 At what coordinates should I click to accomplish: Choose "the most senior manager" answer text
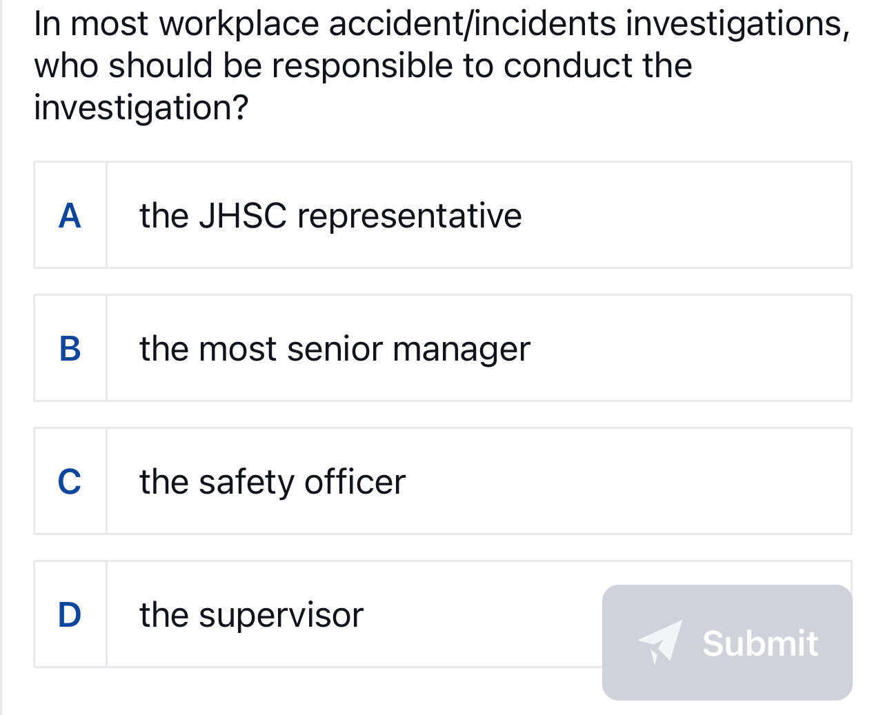(x=335, y=349)
